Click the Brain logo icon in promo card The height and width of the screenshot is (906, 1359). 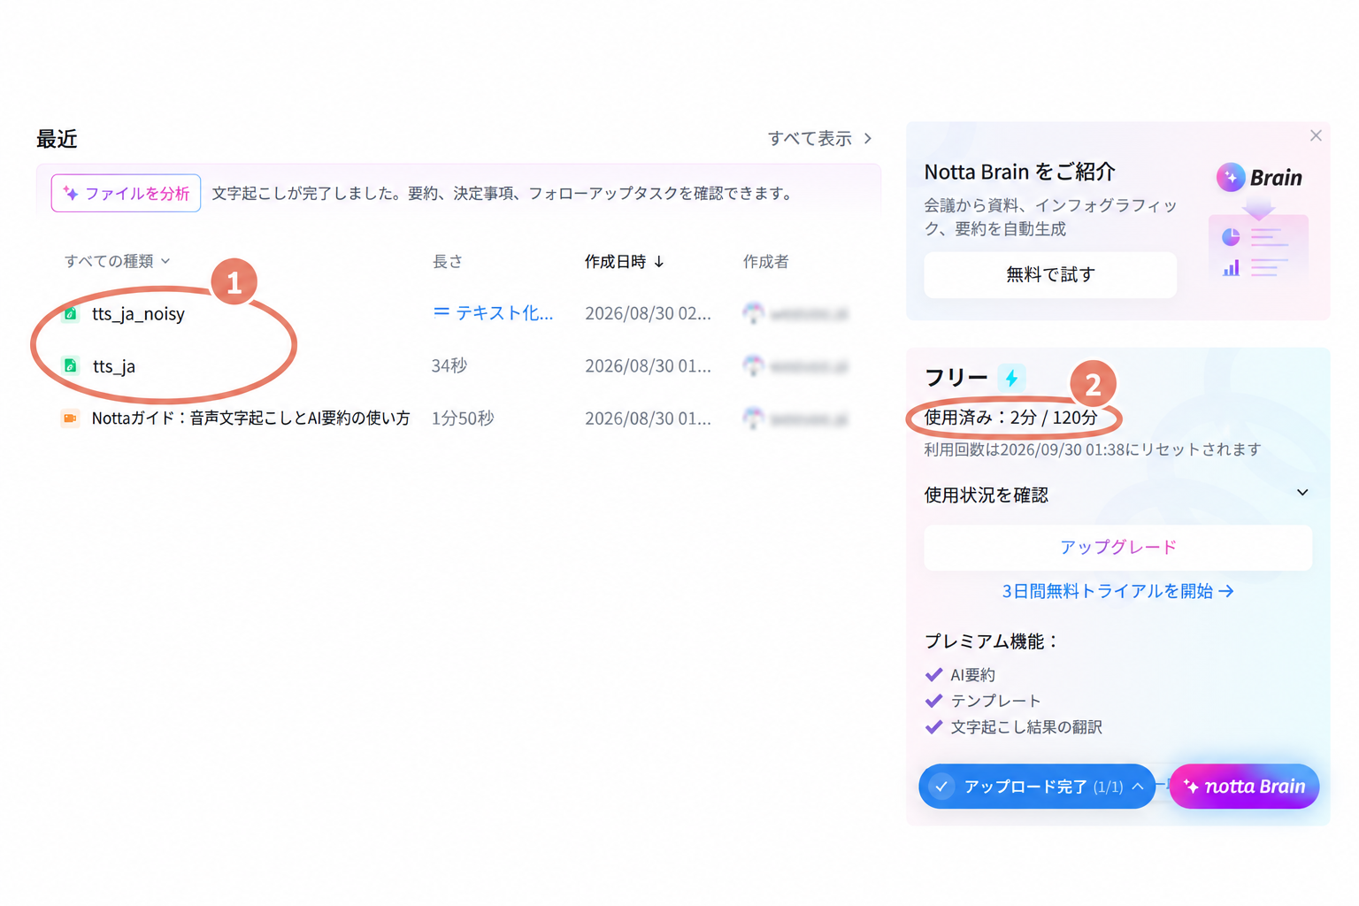click(x=1230, y=177)
